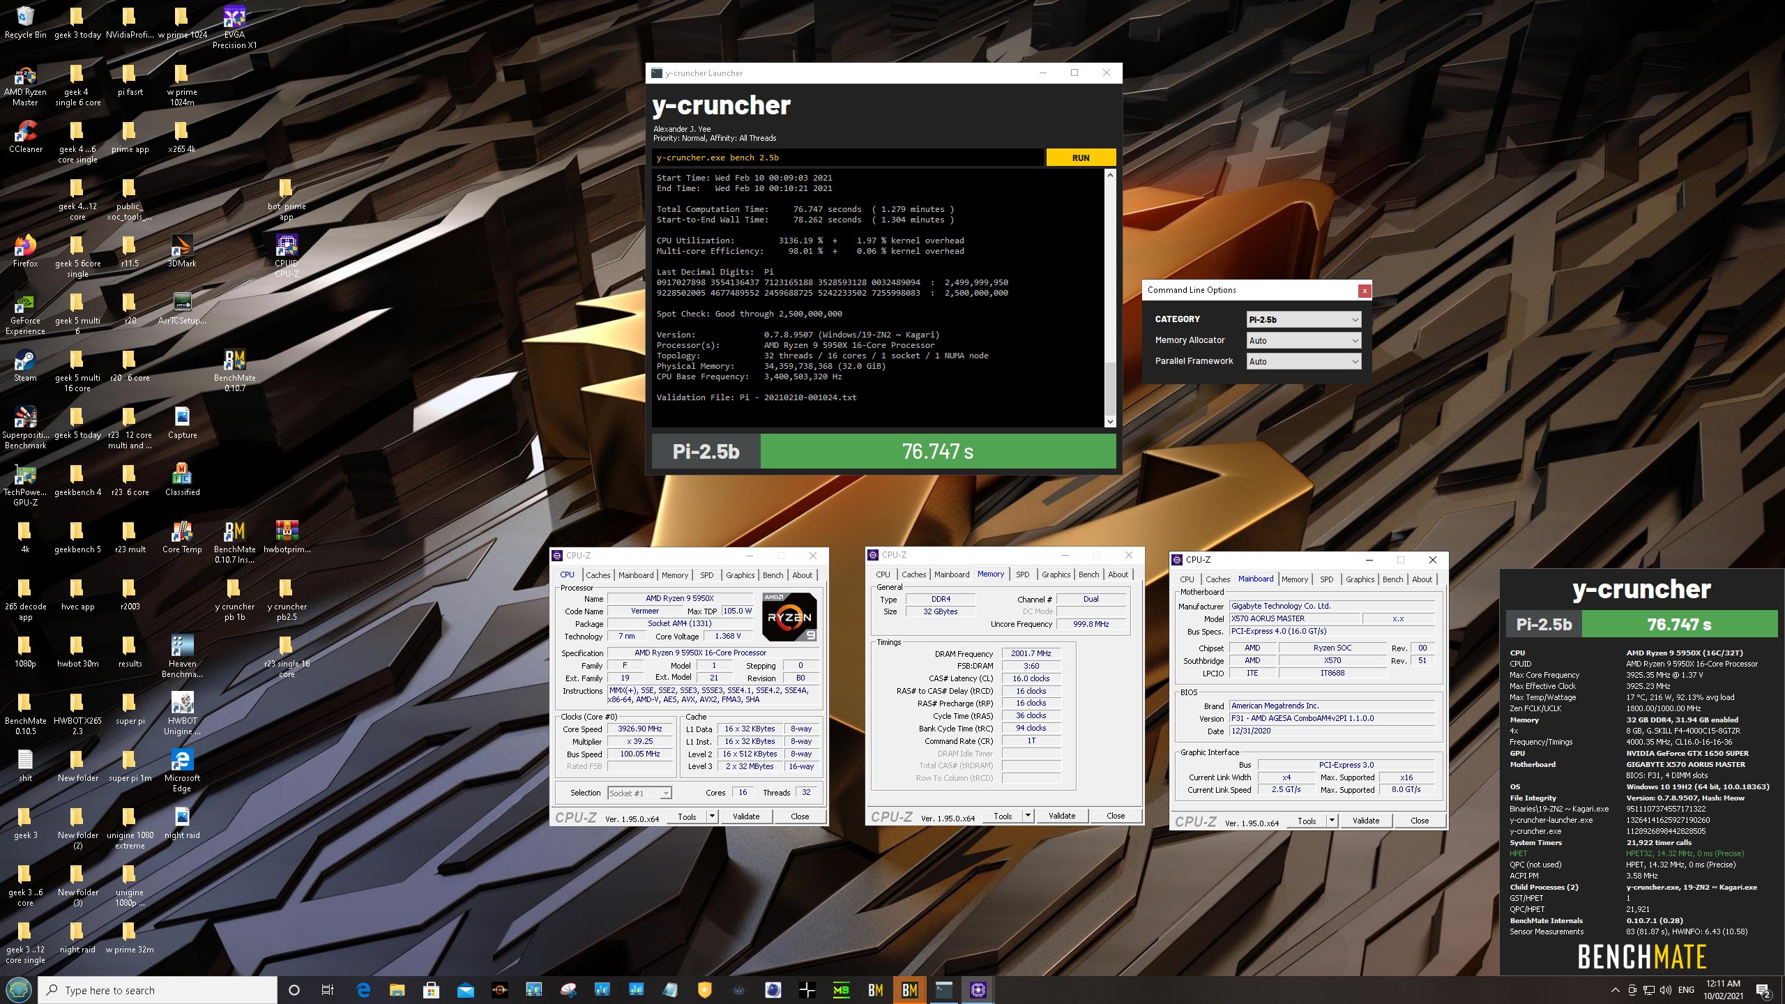The height and width of the screenshot is (1004, 1785).
Task: Click Close in CPU-Z Memory window
Action: (x=1116, y=816)
